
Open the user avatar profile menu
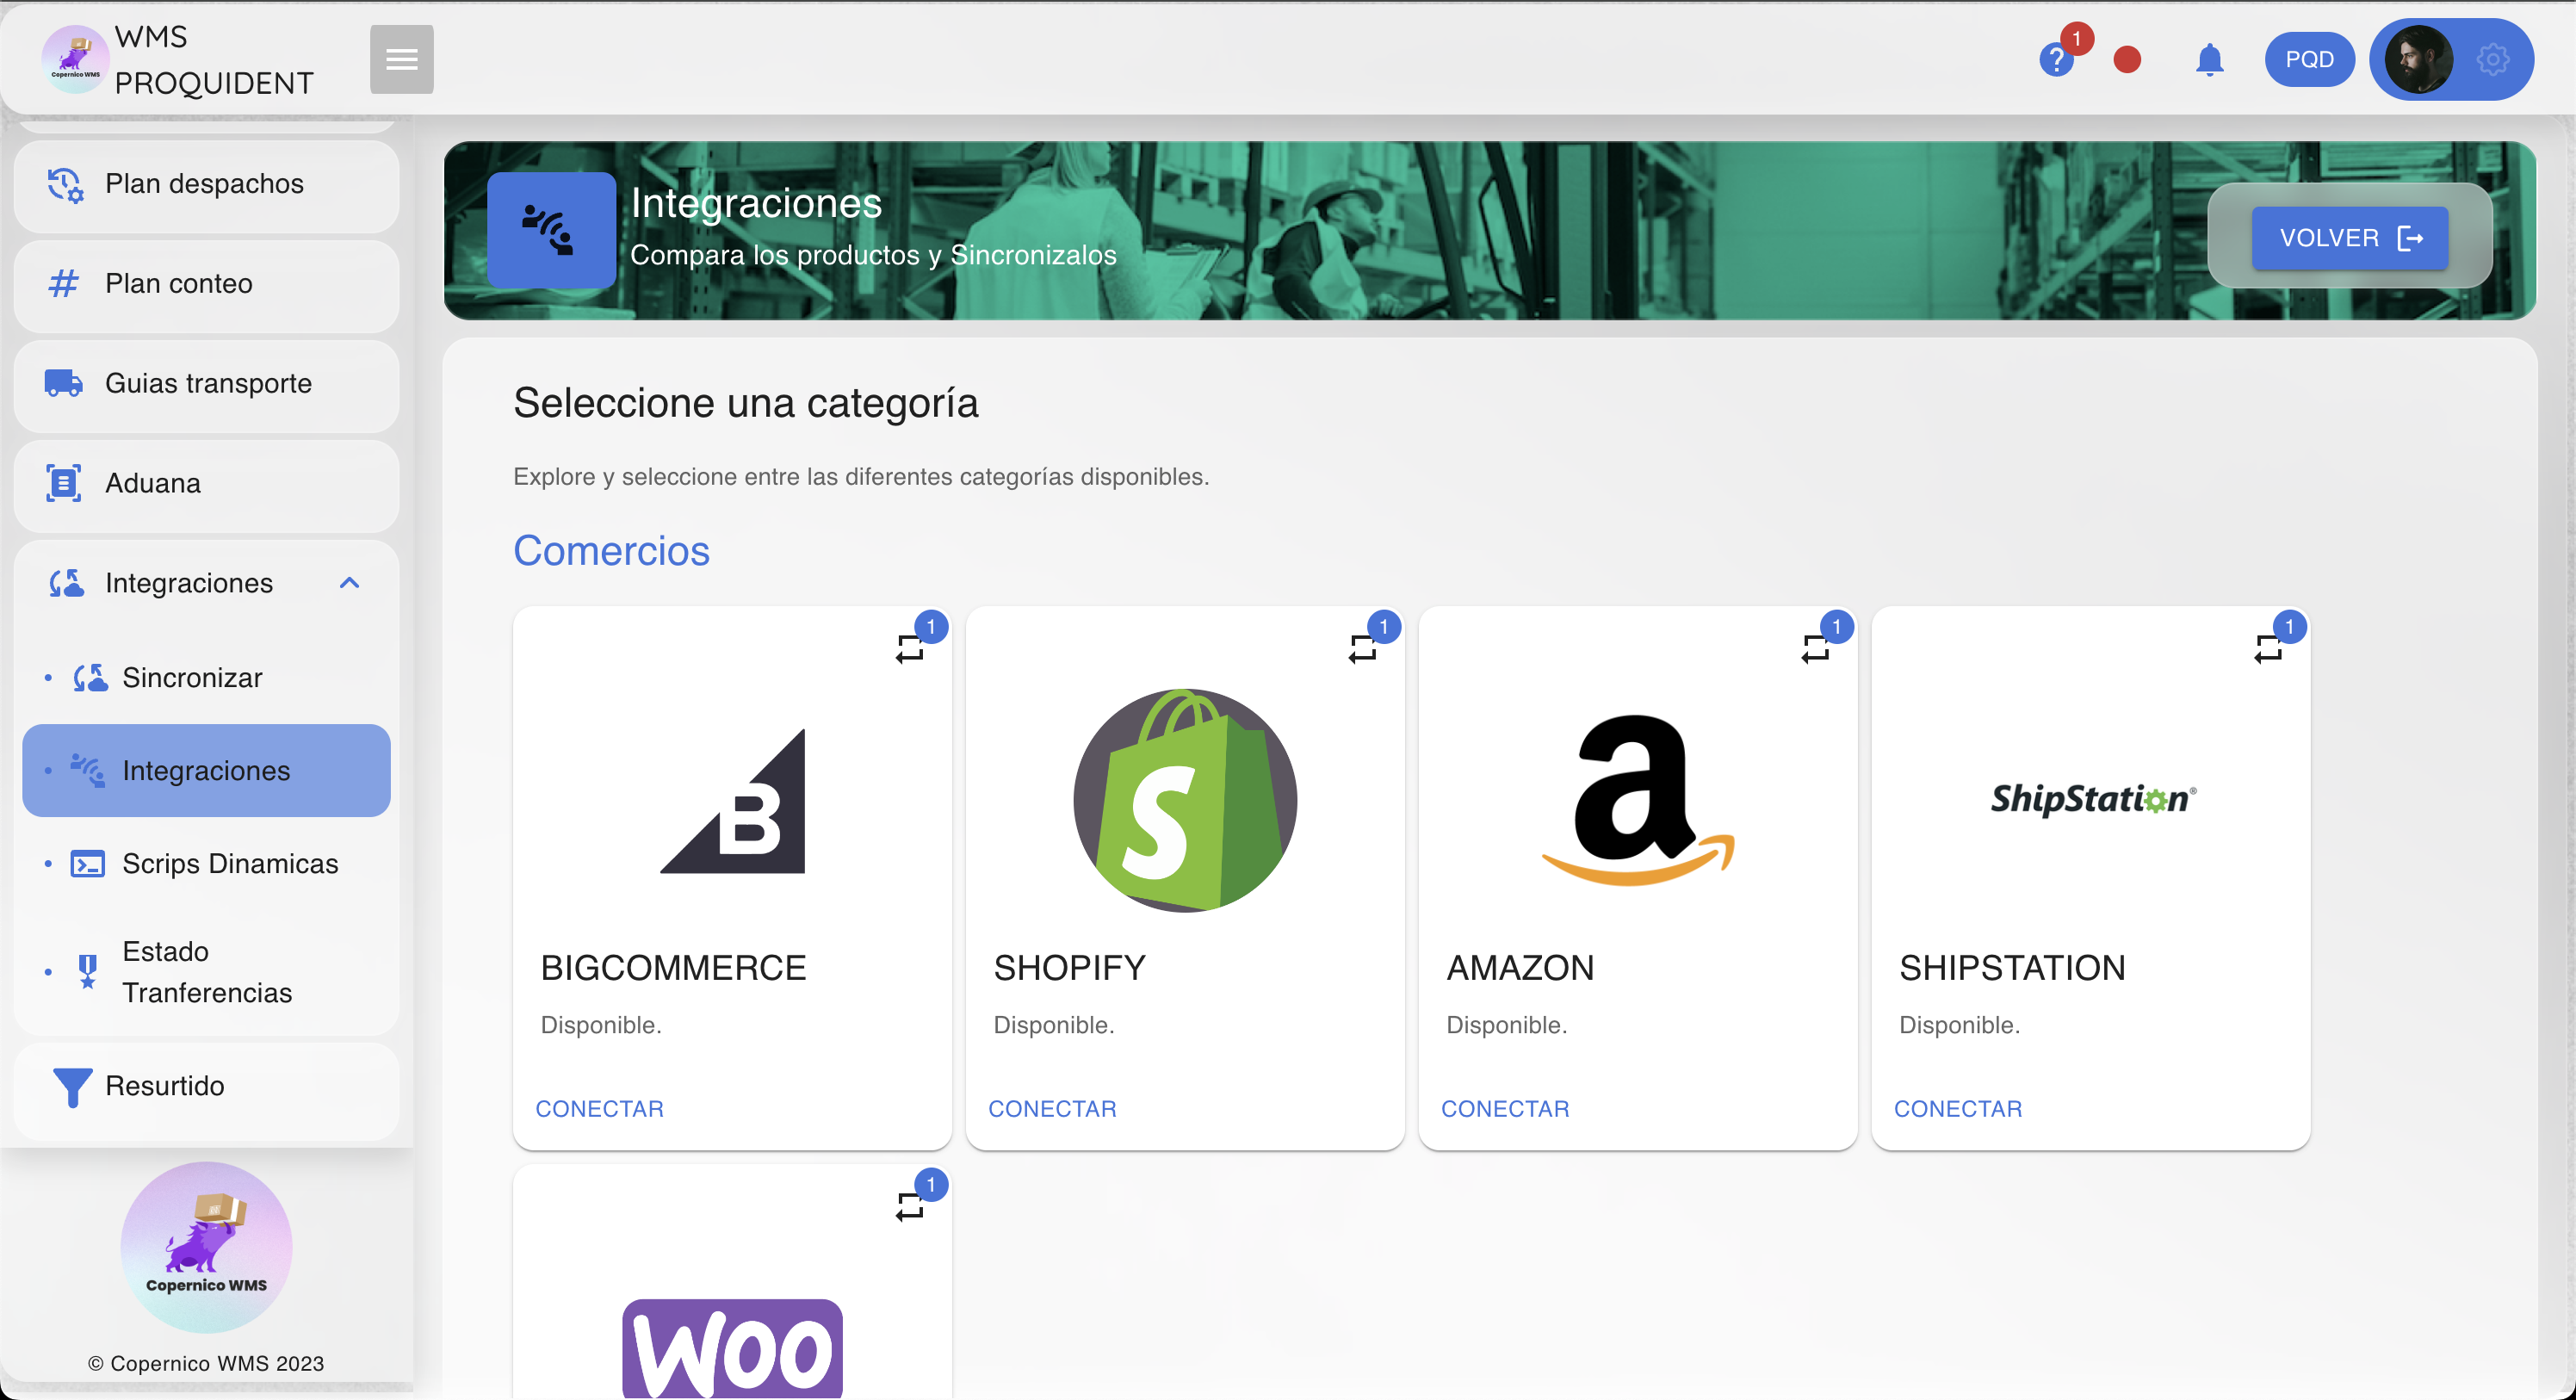tap(2418, 60)
